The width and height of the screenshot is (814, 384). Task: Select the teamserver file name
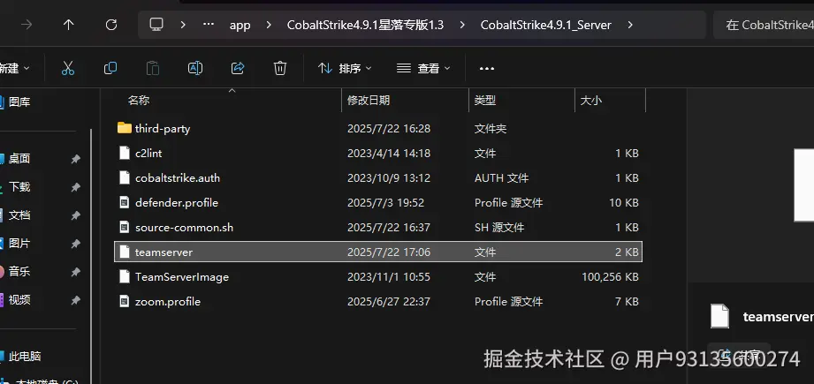tap(164, 252)
